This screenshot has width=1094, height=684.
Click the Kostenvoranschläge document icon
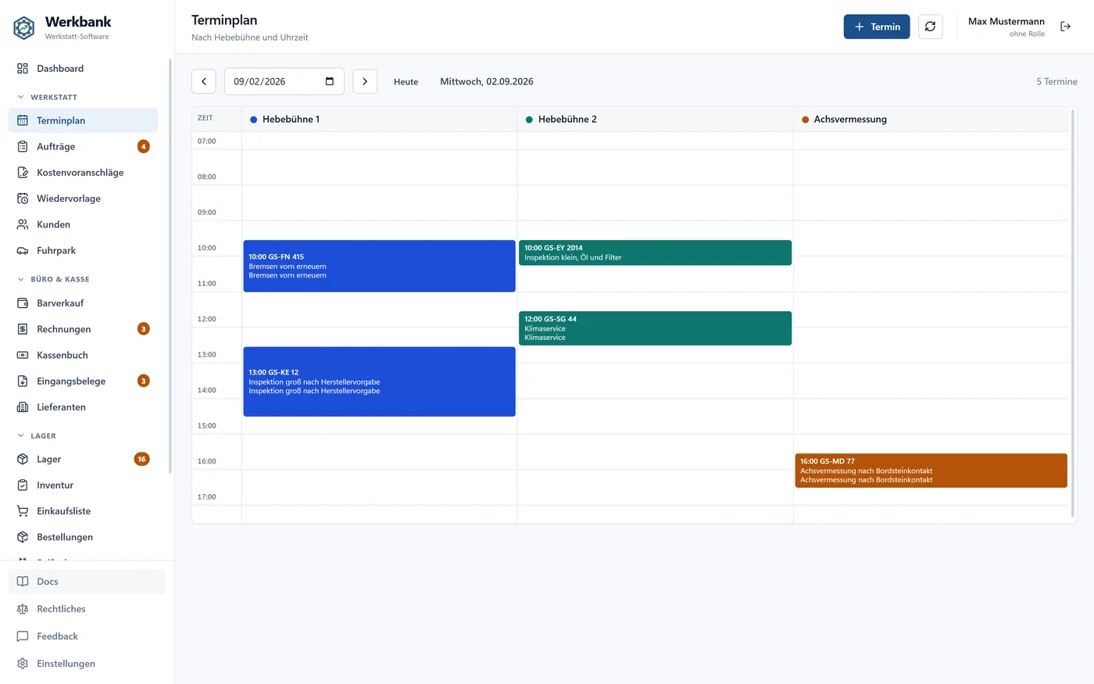23,173
